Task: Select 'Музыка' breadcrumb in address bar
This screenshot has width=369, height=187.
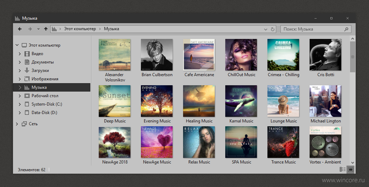Action: click(x=111, y=29)
